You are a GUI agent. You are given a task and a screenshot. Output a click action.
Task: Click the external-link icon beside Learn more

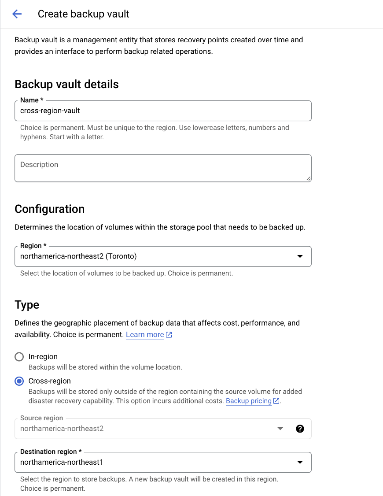[x=169, y=335]
